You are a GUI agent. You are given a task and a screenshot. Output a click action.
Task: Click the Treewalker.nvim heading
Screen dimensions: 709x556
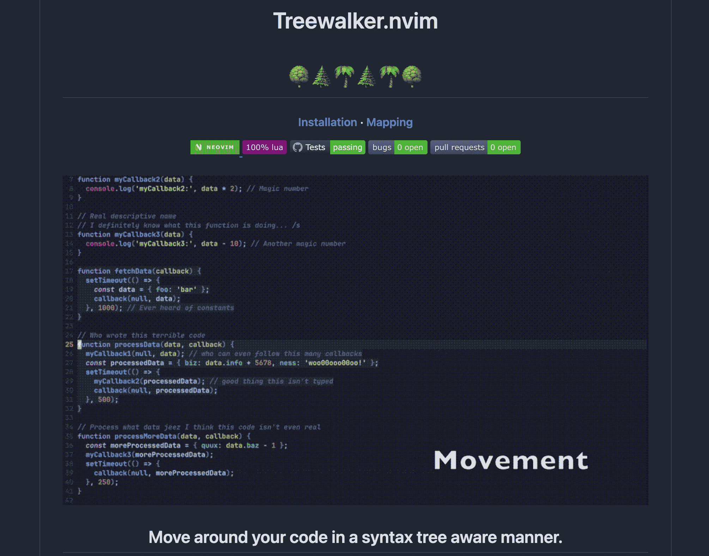click(356, 21)
